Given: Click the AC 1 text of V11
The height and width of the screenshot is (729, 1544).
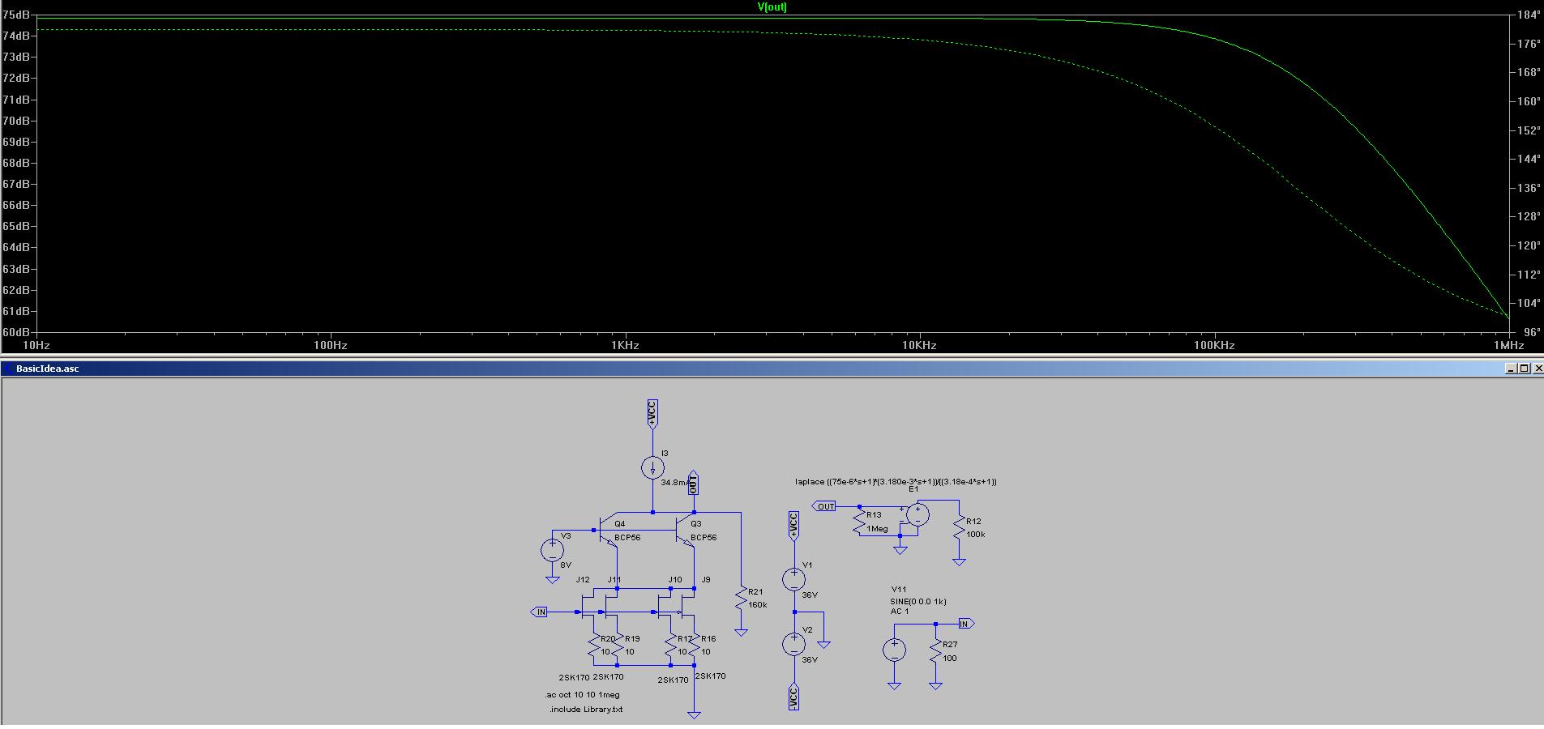Looking at the screenshot, I should pos(900,611).
